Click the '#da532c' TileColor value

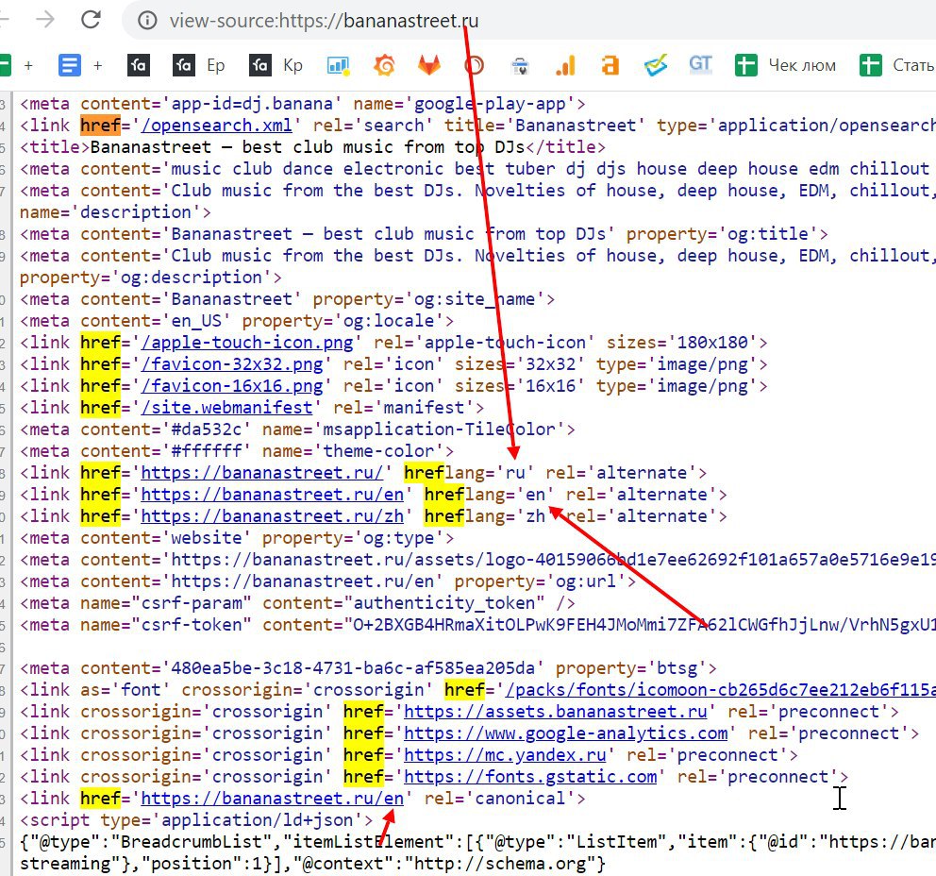tap(207, 430)
